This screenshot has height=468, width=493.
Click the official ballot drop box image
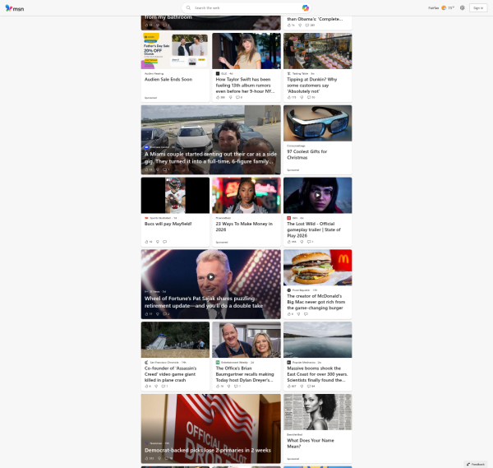210,429
